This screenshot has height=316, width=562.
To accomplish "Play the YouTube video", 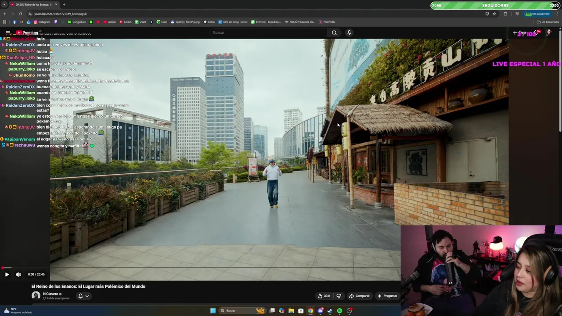I will click(7, 274).
